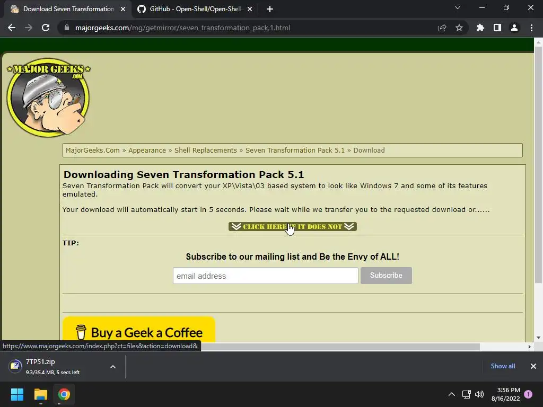Go back to the previous page

pos(12,28)
